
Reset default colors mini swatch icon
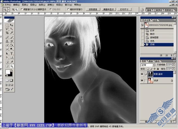tap(6, 76)
